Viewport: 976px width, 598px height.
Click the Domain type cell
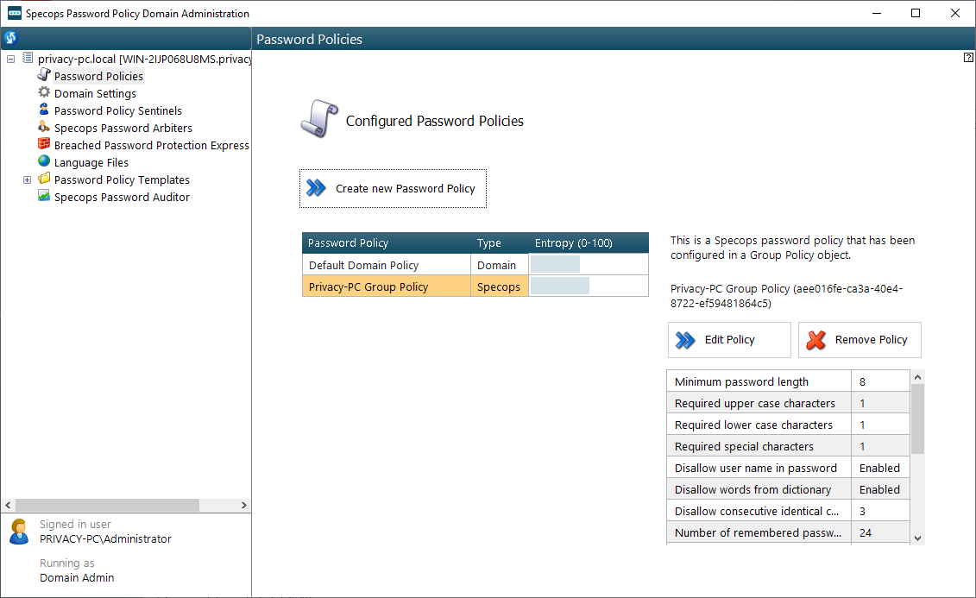(x=500, y=265)
